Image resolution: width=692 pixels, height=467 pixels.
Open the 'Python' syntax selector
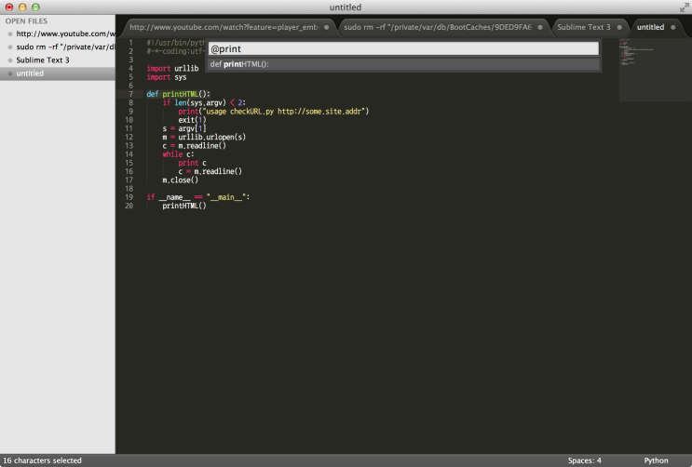pyautogui.click(x=656, y=460)
